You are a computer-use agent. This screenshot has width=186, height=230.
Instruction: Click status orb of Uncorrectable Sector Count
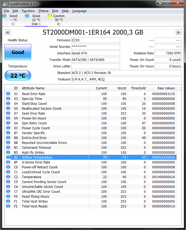pos(8,187)
